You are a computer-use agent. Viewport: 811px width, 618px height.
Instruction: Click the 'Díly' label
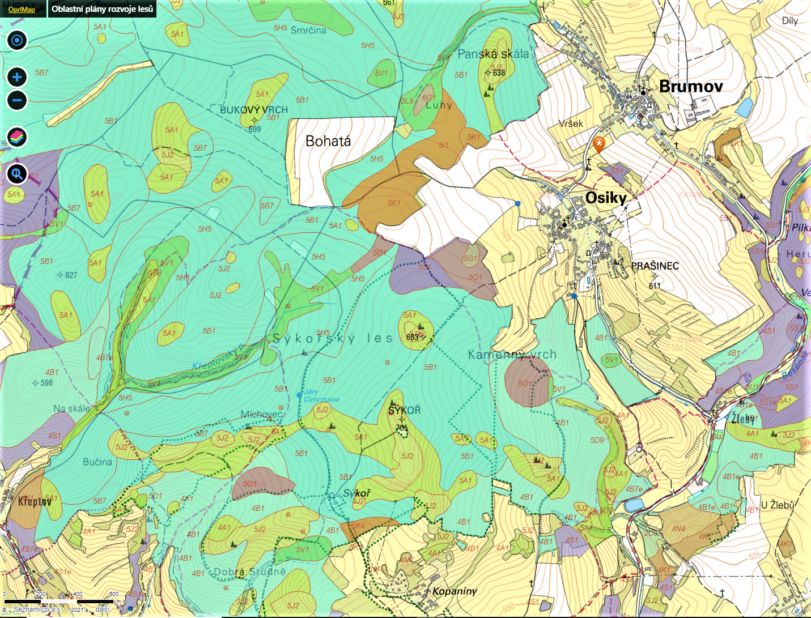coord(790,21)
